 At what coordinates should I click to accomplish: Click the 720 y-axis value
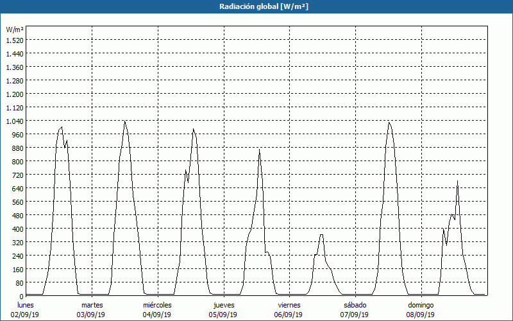coord(18,175)
